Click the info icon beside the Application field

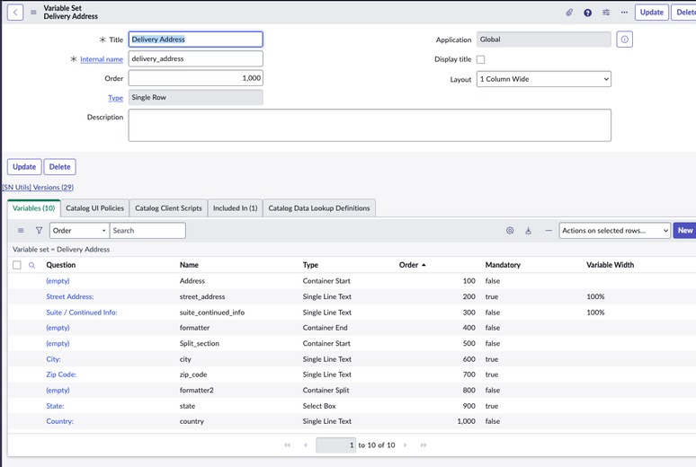624,40
